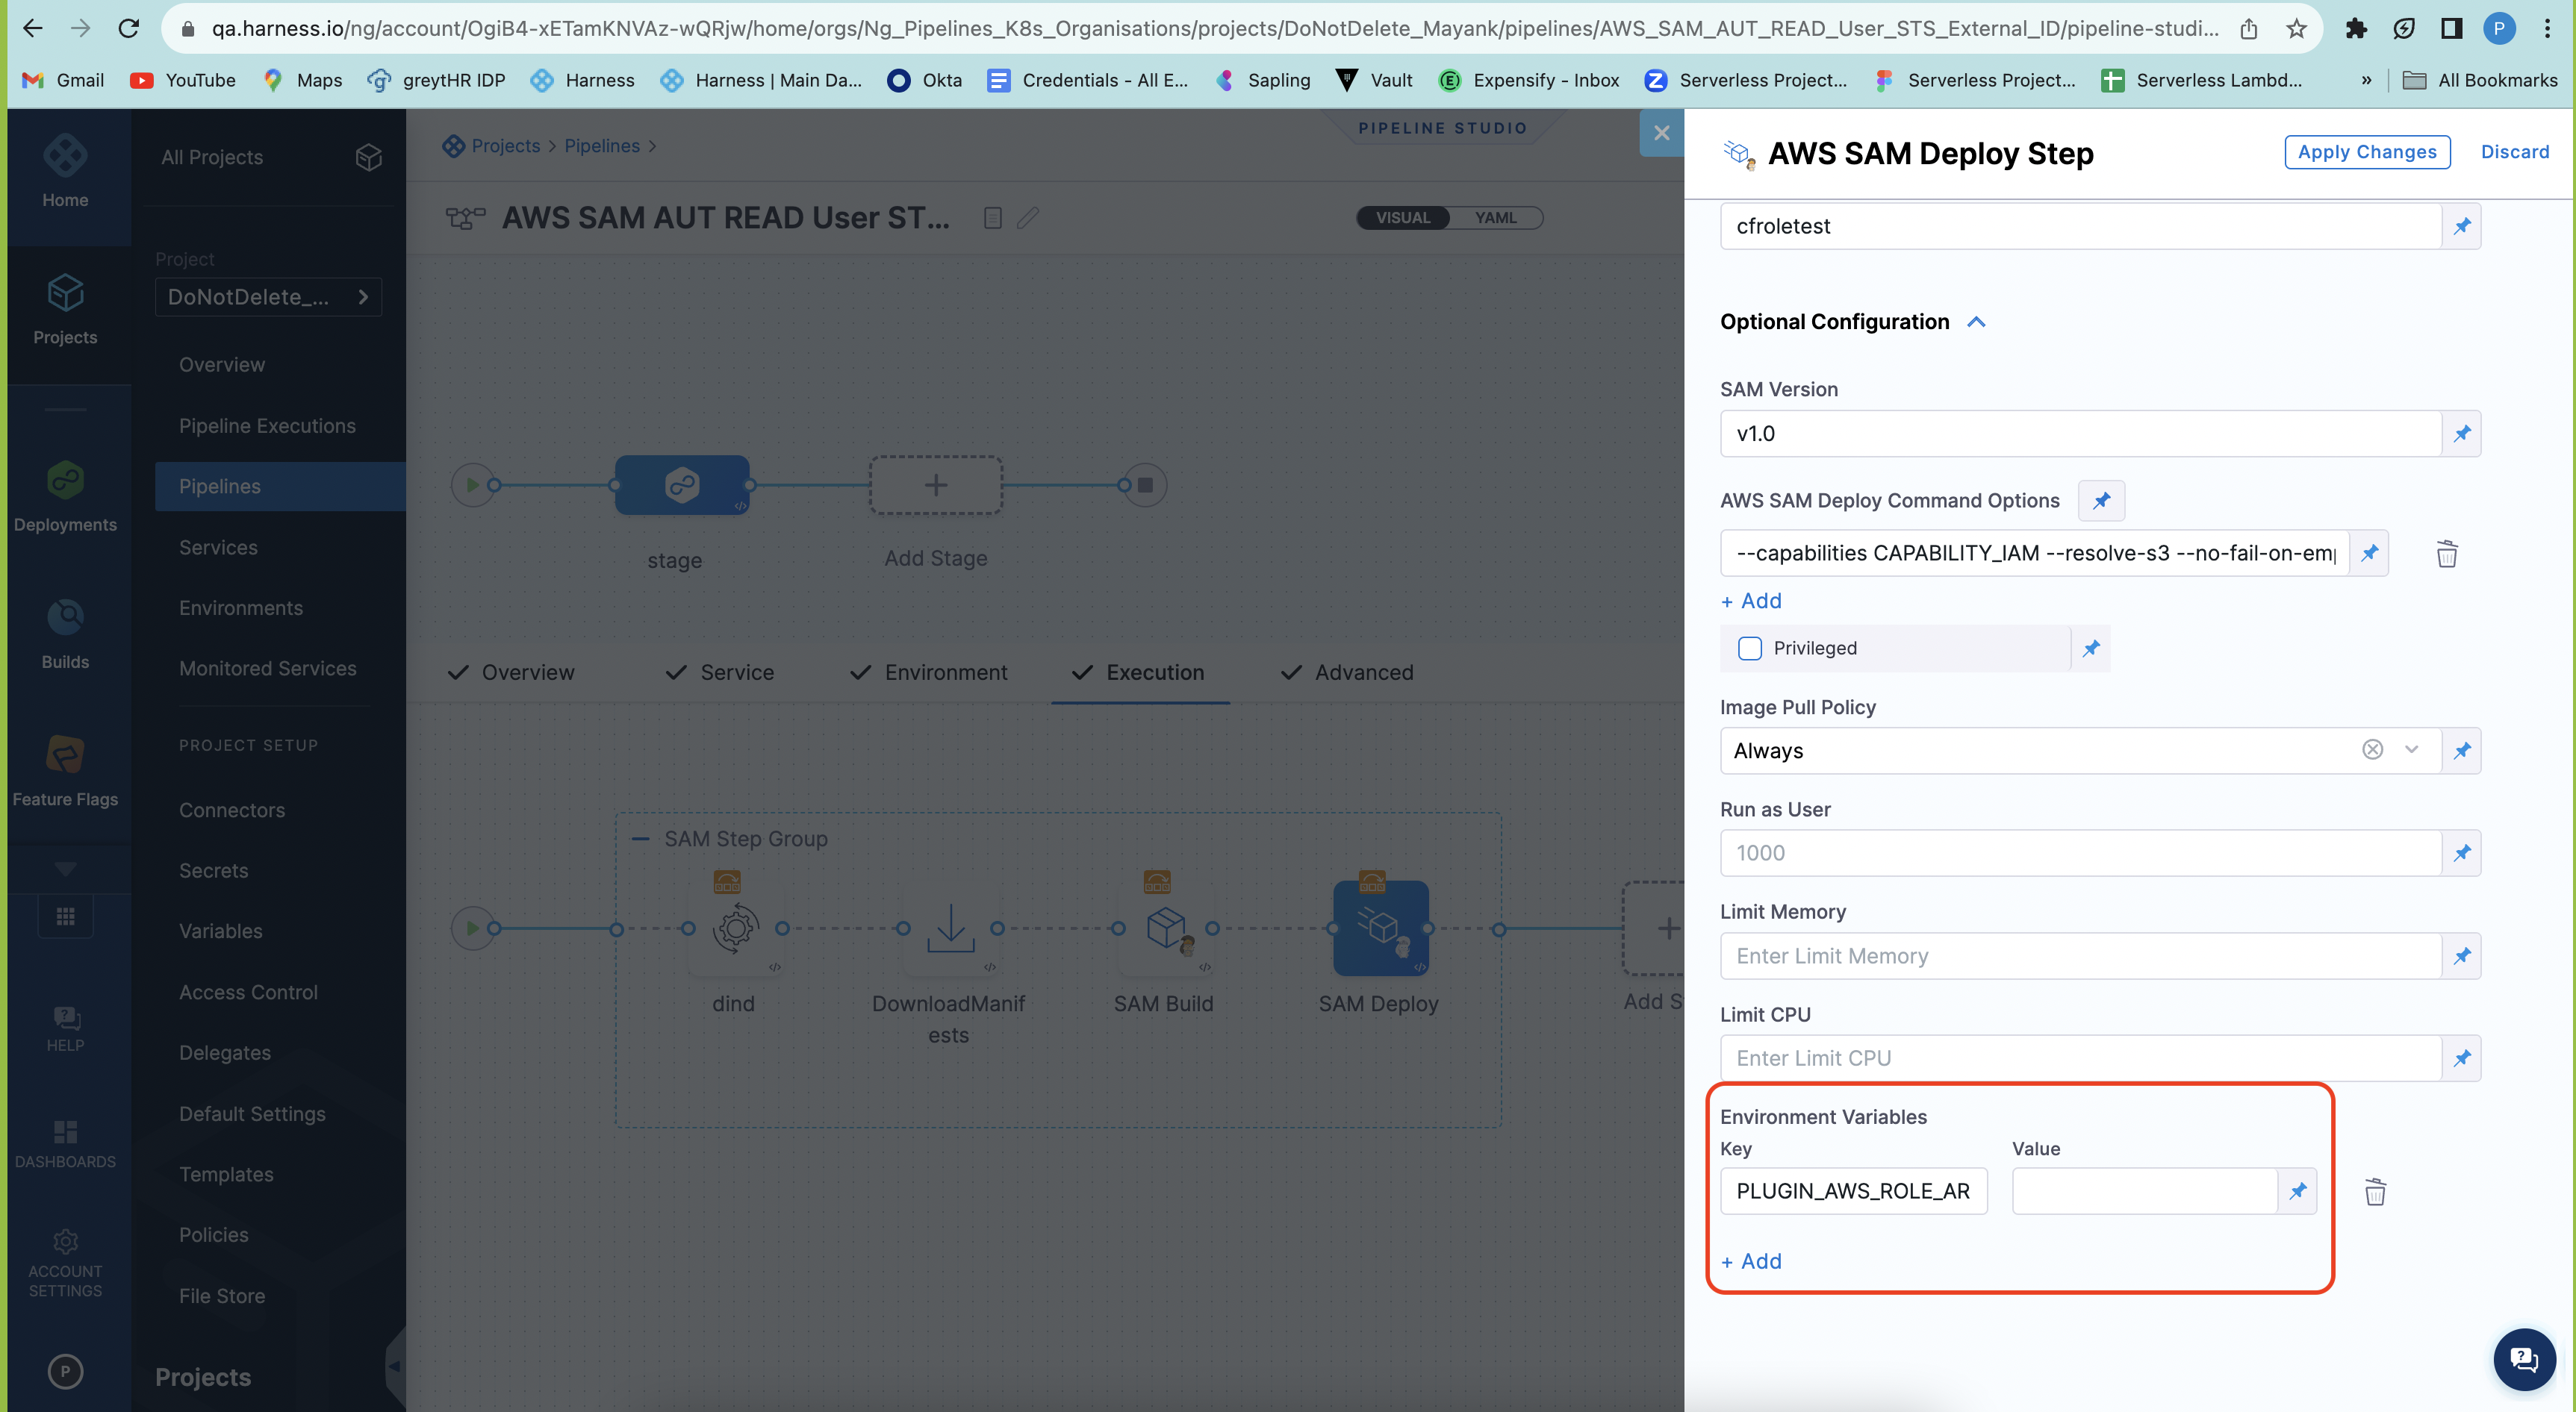
Task: Discard the step changes
Action: point(2514,152)
